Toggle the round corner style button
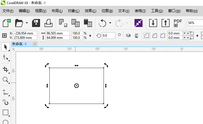Viewport: 203px width, 124px height. click(x=146, y=36)
